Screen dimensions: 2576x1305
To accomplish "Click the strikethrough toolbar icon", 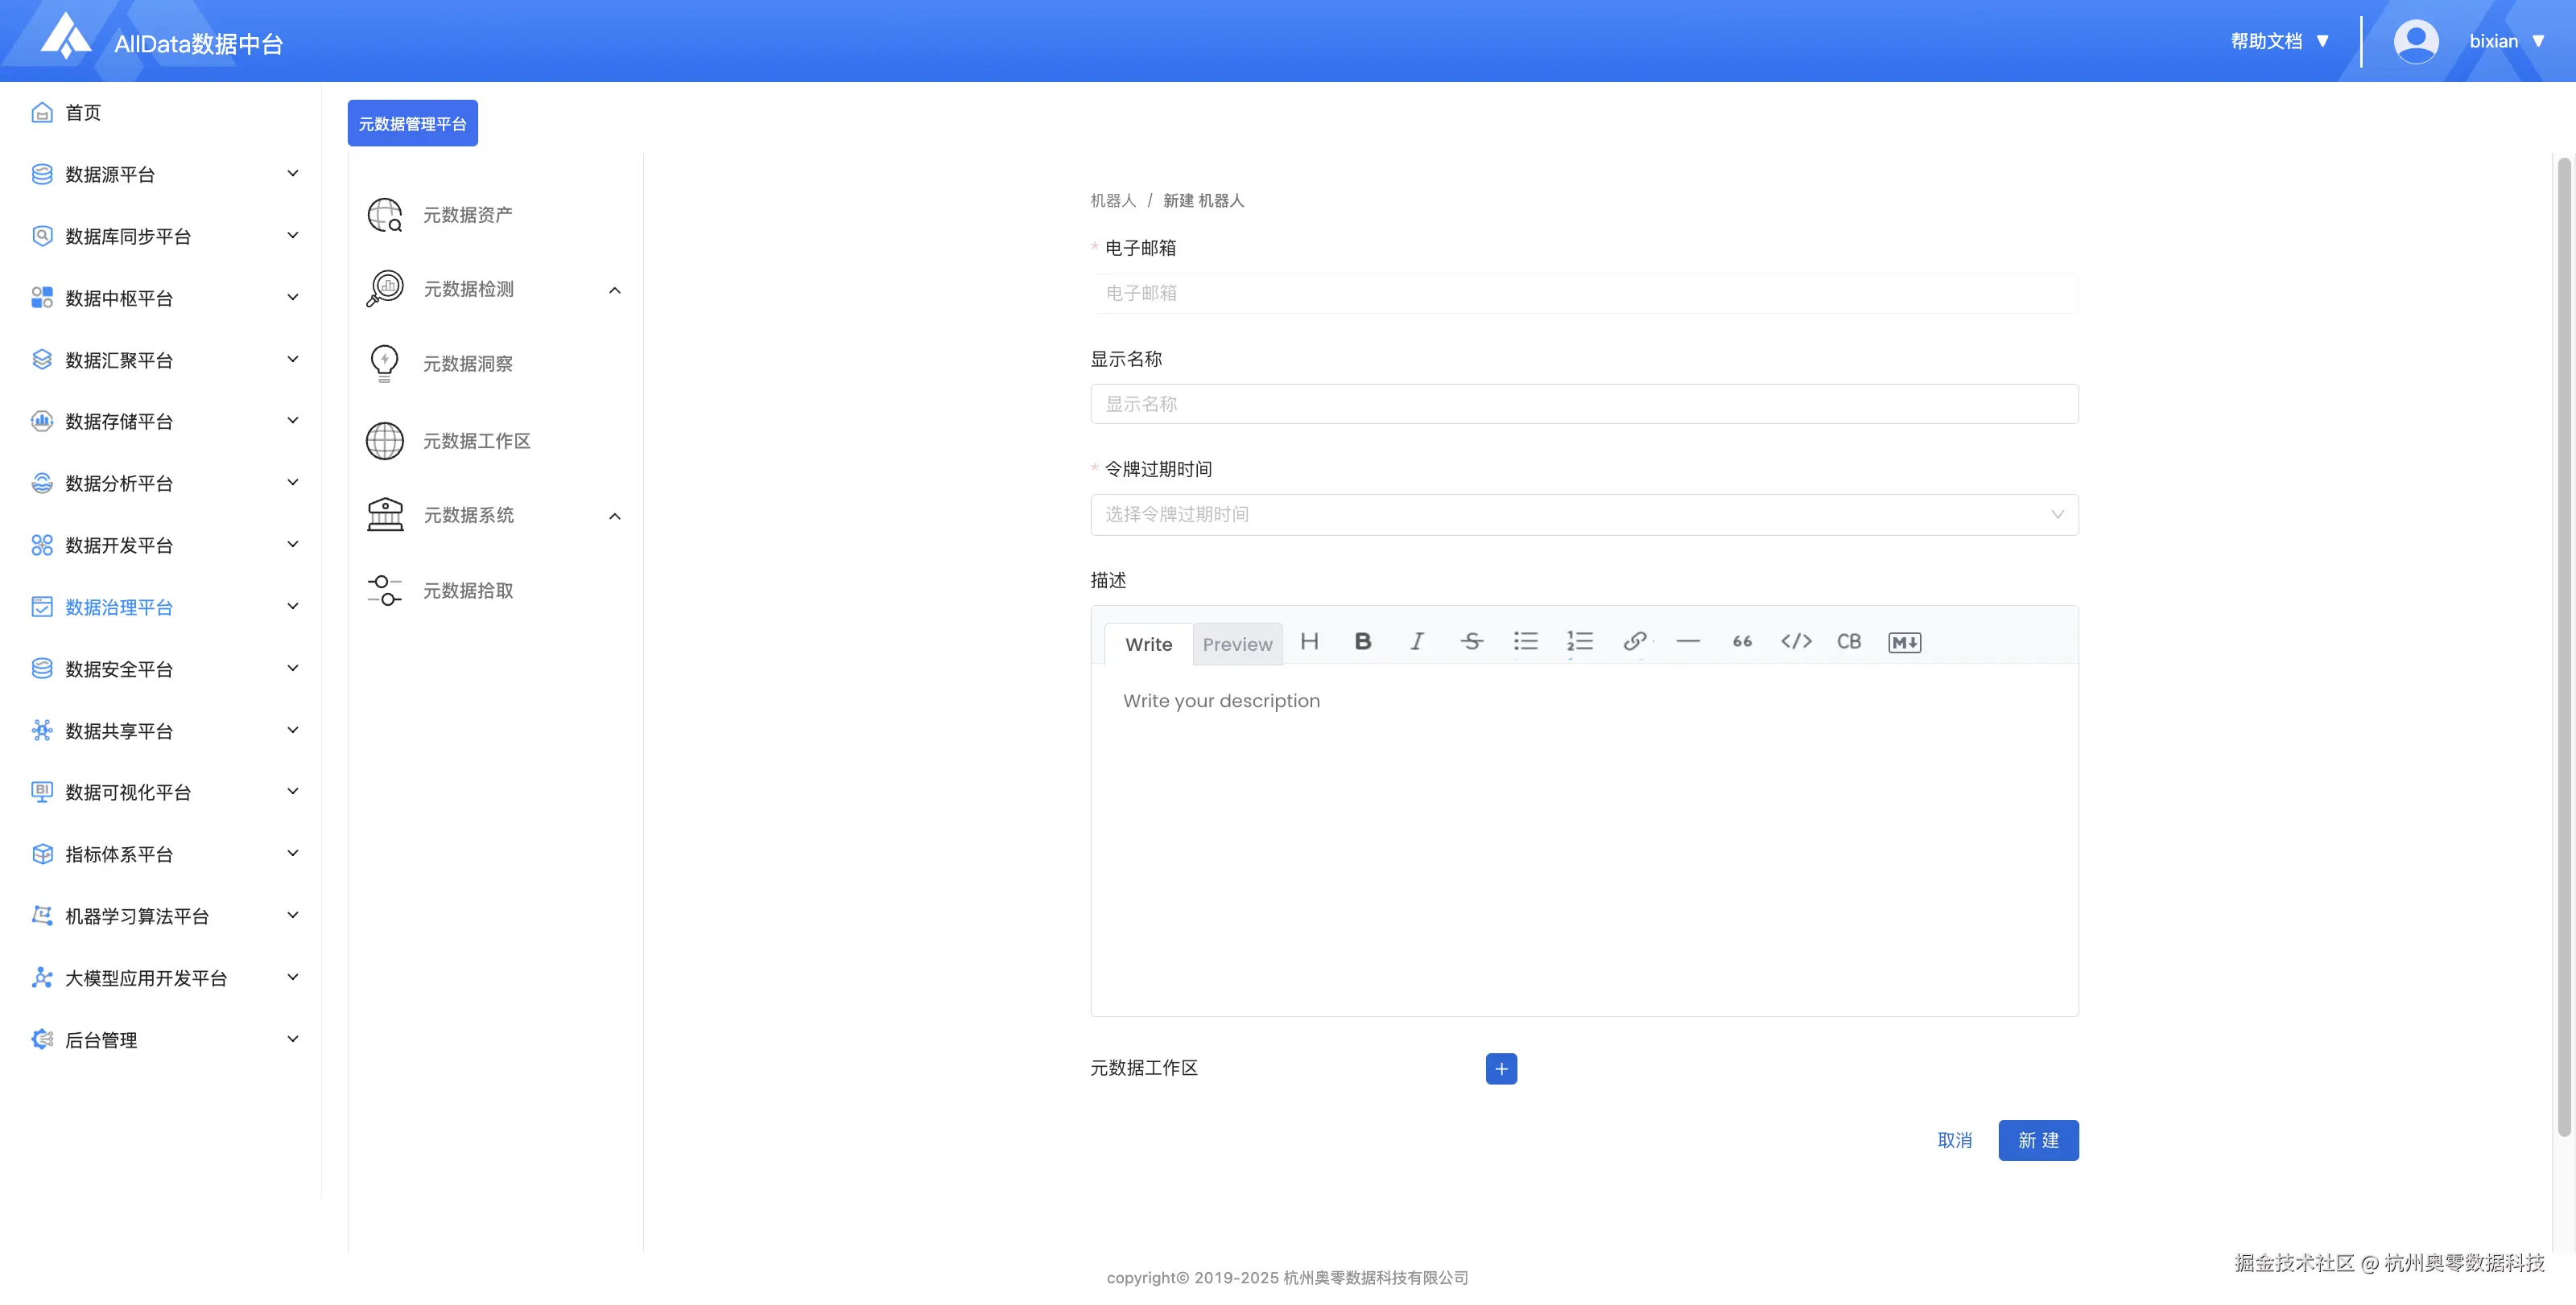I will point(1471,641).
